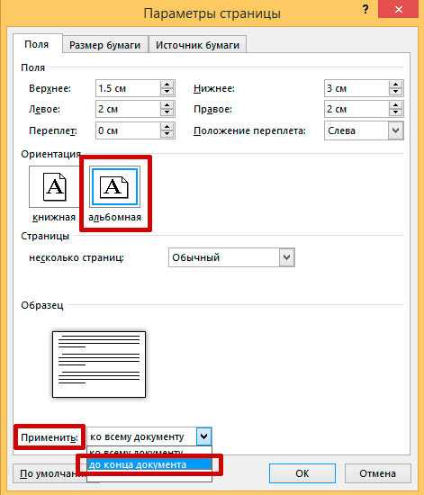Confirm with the ОК button
This screenshot has width=424, height=495.
click(302, 473)
